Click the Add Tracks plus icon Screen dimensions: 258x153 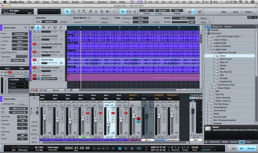[x=44, y=28]
